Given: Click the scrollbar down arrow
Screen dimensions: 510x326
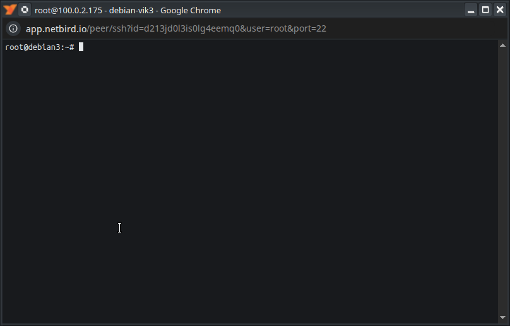Looking at the screenshot, I should 503,317.
